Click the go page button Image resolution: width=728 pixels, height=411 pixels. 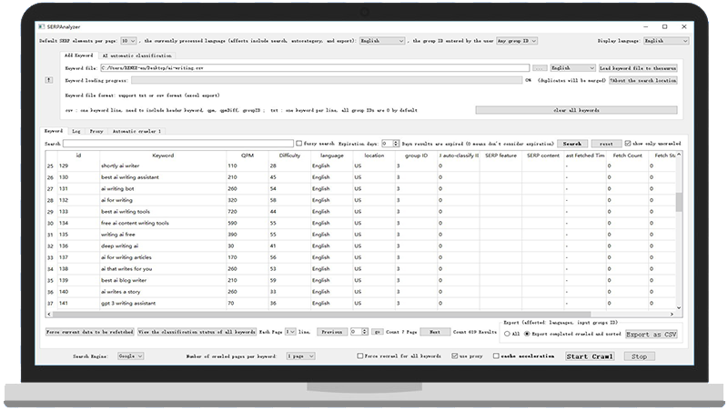(378, 332)
